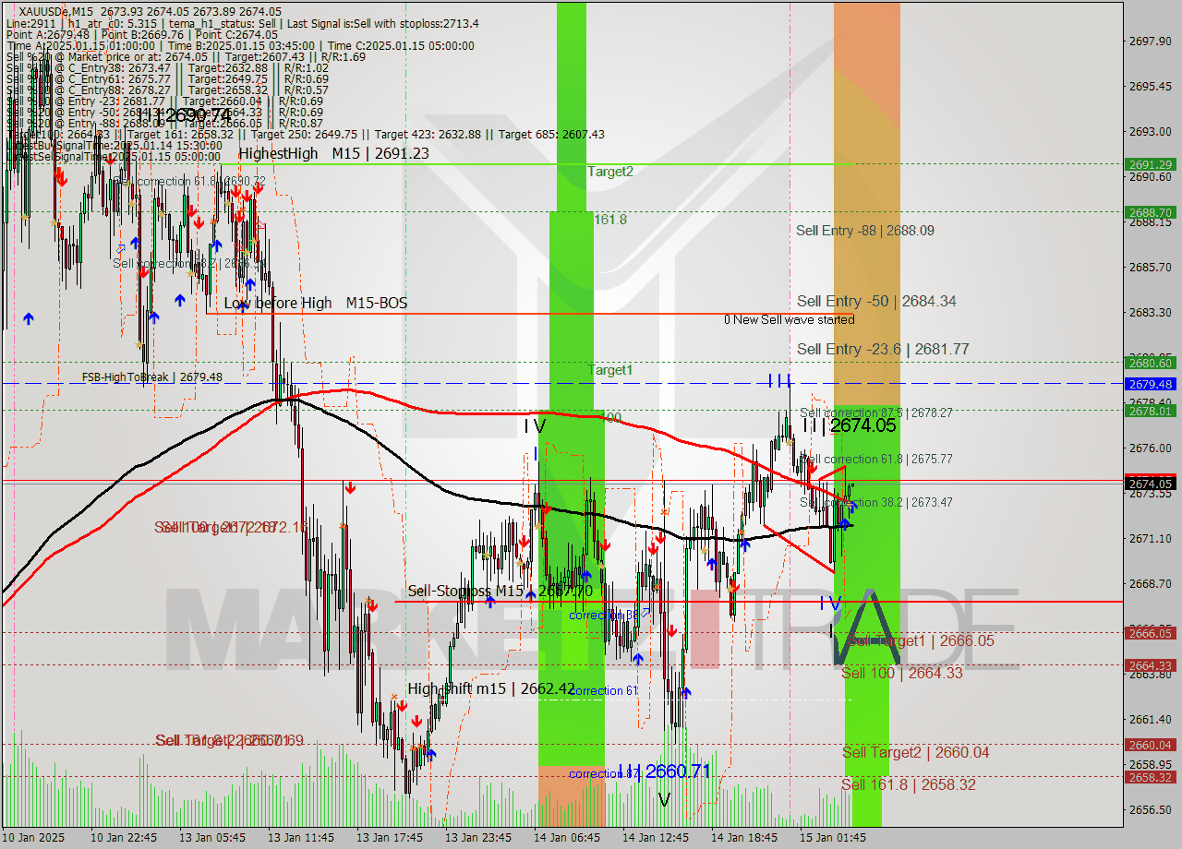Select the 'Sell Entry -23.6 | 2681.77' label
Image resolution: width=1182 pixels, height=849 pixels.
click(x=883, y=349)
